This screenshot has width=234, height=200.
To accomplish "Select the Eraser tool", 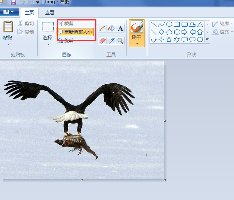I will [102, 41].
